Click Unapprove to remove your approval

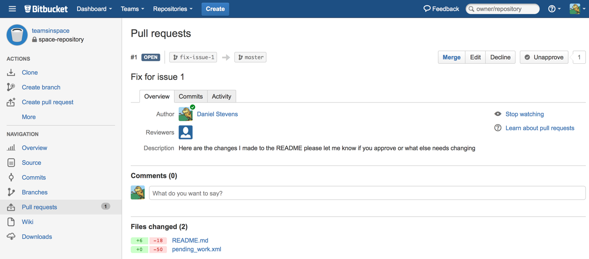[544, 57]
